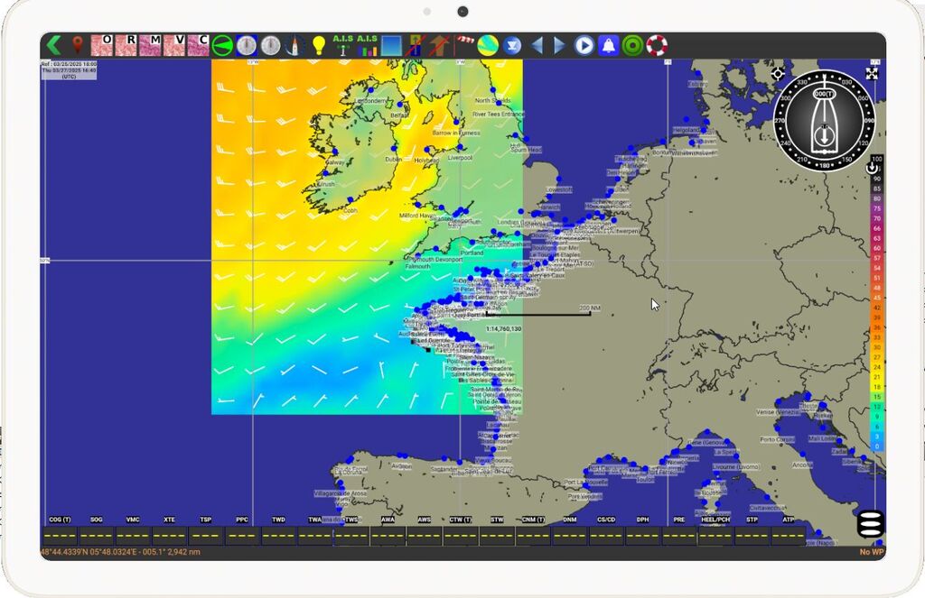Screen dimensions: 925x598
Task: Click the blue gradient square icon
Action: coord(391,45)
